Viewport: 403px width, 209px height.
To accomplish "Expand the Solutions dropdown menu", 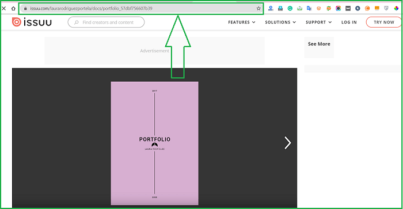I will click(280, 22).
